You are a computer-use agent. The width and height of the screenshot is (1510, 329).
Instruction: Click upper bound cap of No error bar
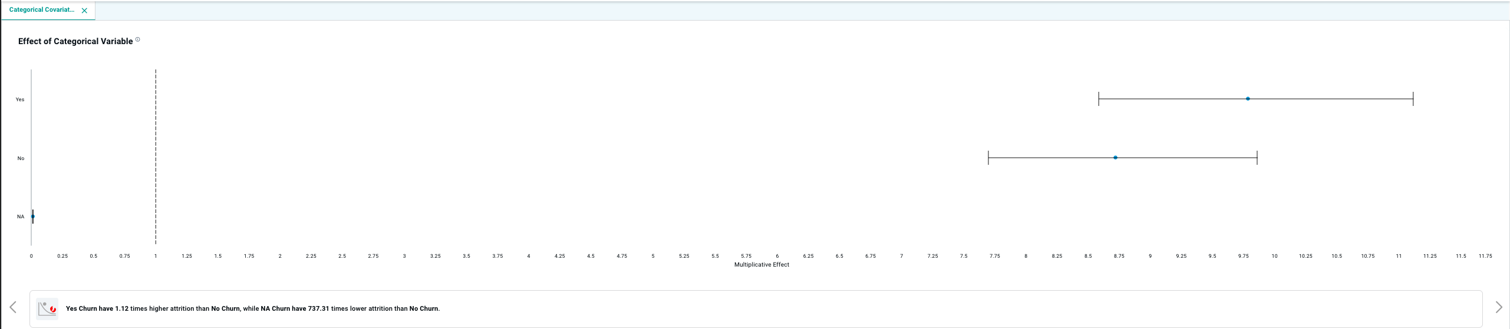point(1257,158)
